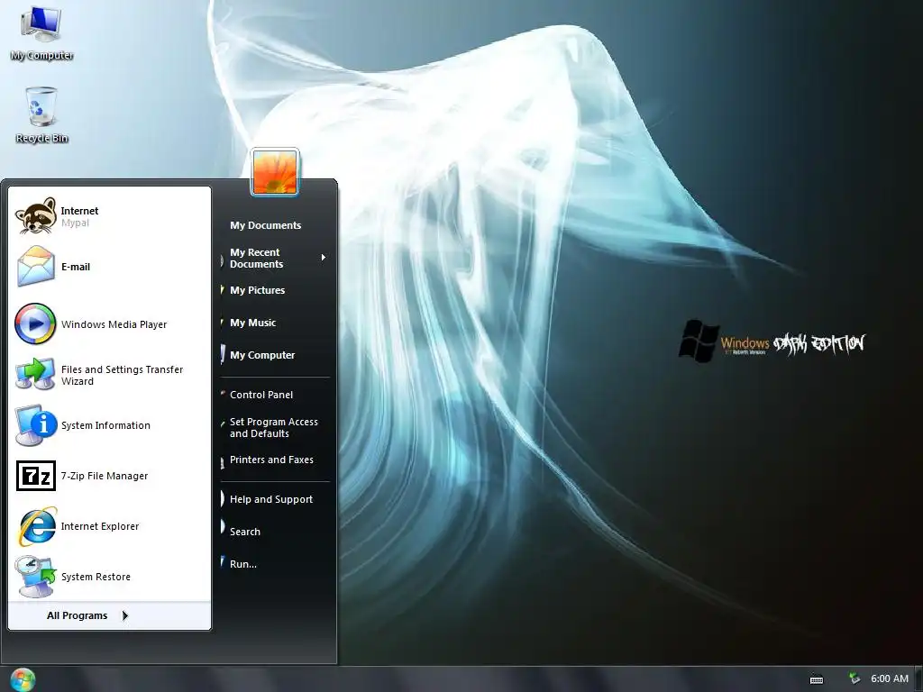Open the E-mail envelope icon
The width and height of the screenshot is (923, 692).
click(x=35, y=267)
